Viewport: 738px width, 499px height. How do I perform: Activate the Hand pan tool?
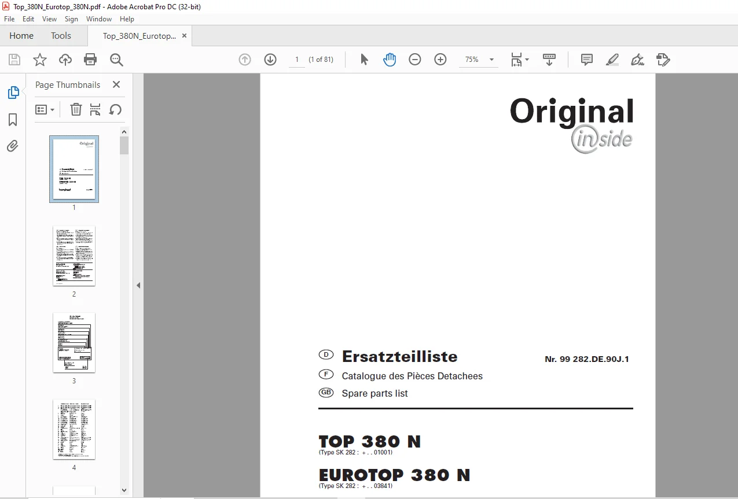point(390,60)
